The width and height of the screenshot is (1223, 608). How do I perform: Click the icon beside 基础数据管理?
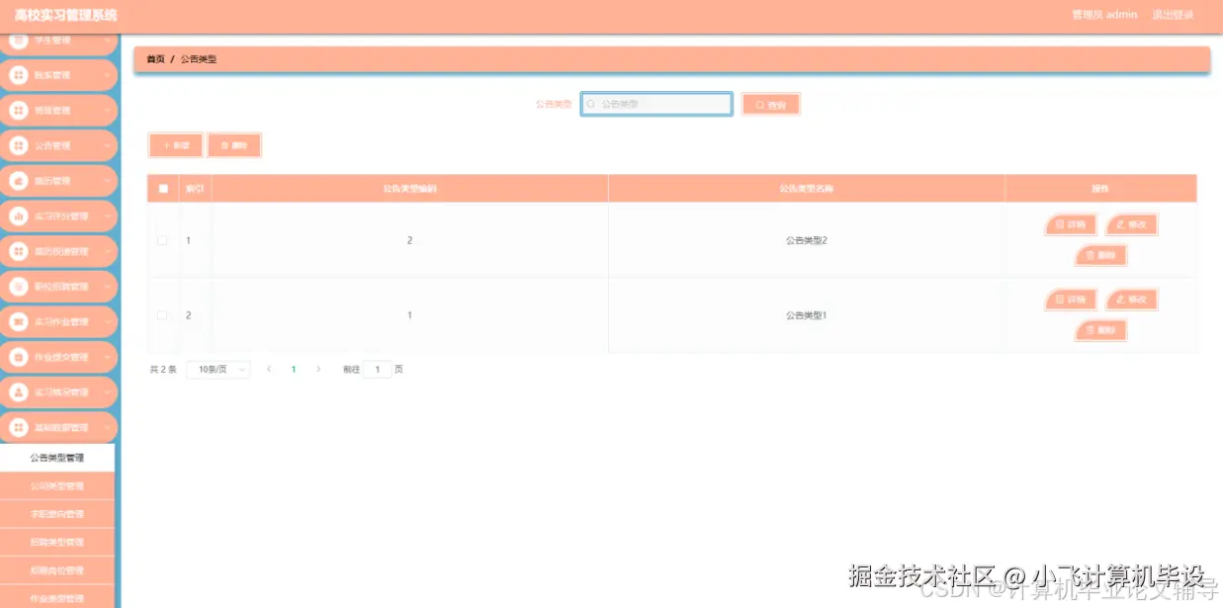pos(18,428)
